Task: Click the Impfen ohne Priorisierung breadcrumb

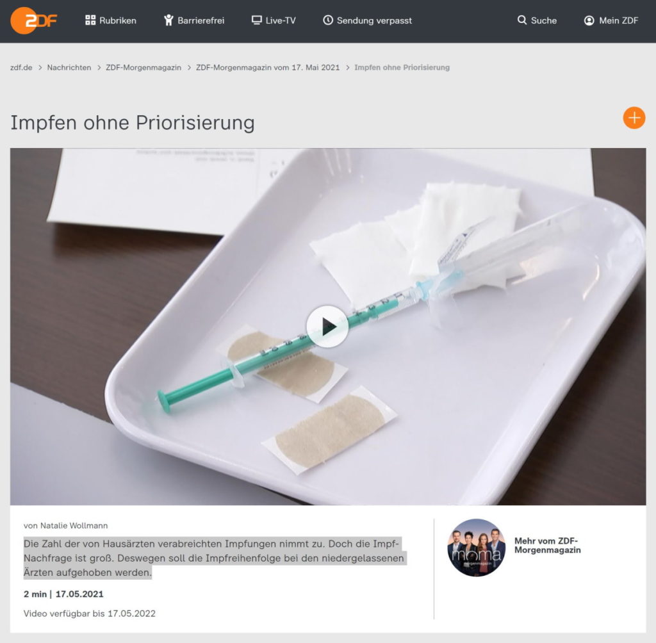Action: [x=402, y=67]
